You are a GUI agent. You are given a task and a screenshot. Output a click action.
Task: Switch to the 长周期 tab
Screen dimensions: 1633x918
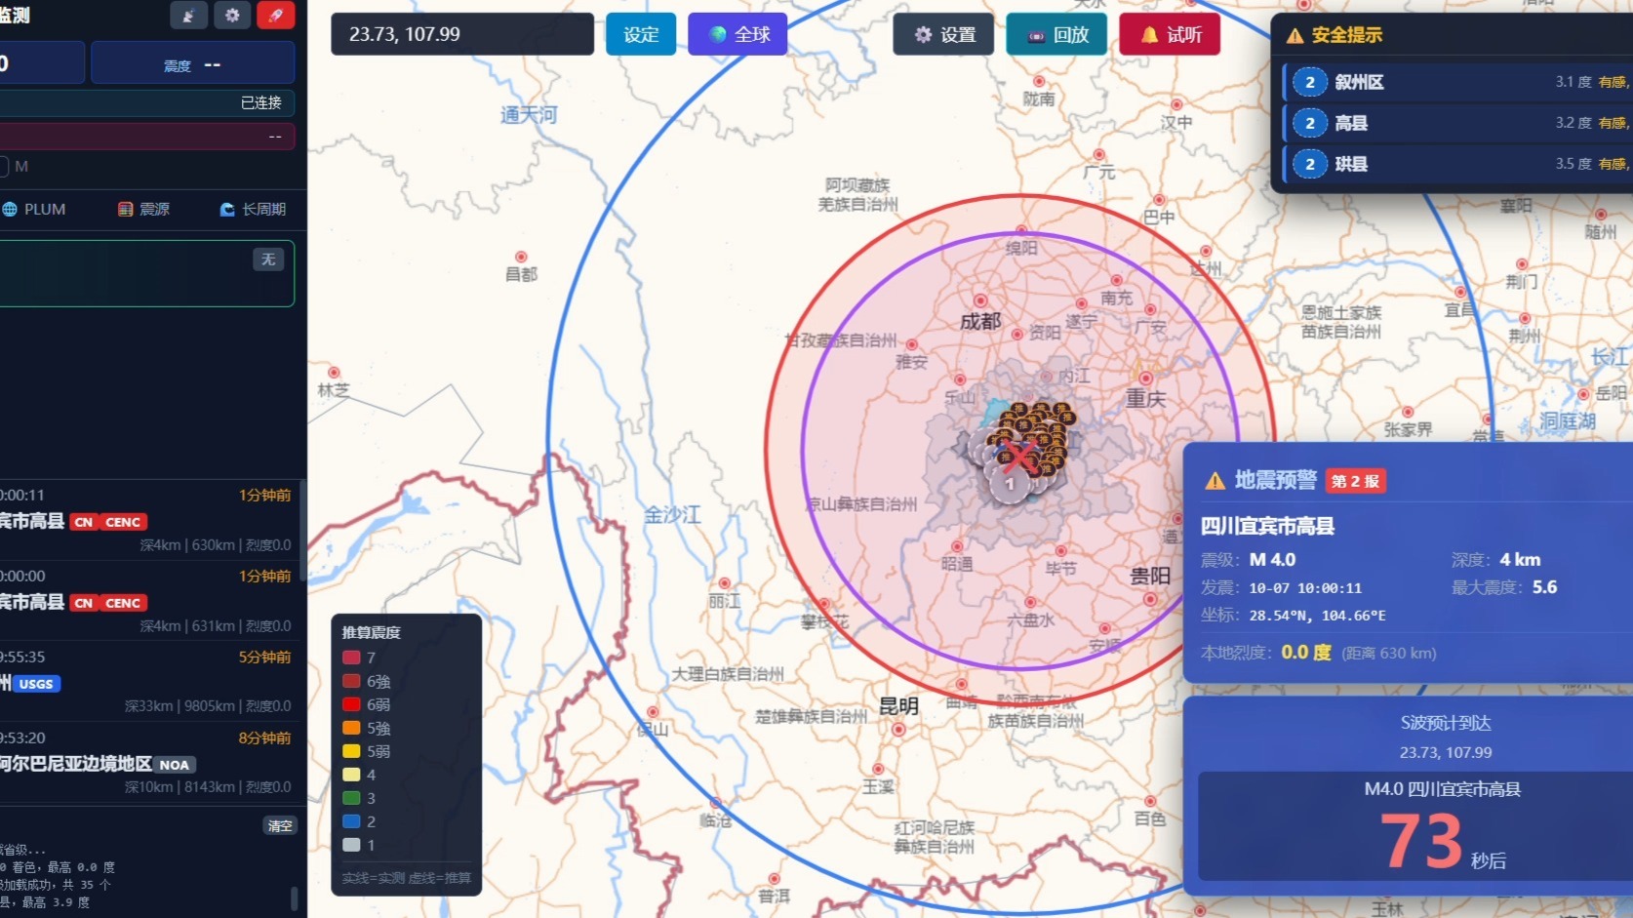[x=253, y=209]
